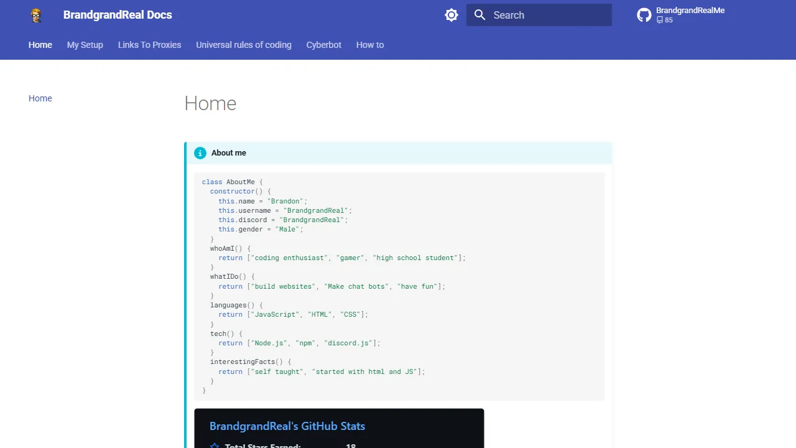Open the Links To Proxies tab
The height and width of the screenshot is (448, 796).
point(149,45)
